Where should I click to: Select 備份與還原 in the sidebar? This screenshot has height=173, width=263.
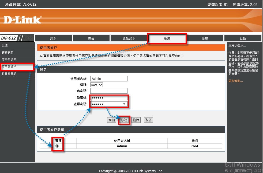click(x=9, y=60)
